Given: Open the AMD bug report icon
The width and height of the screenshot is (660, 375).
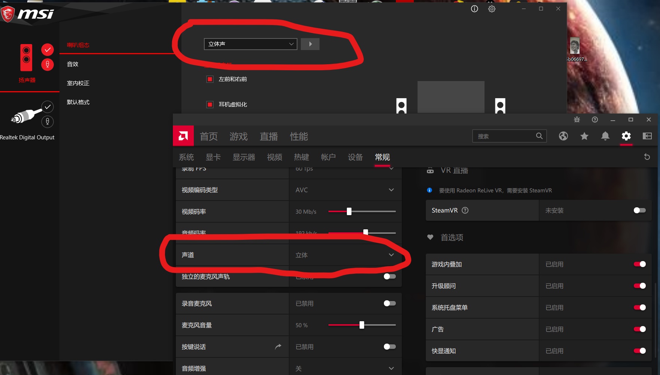Looking at the screenshot, I should point(577,120).
